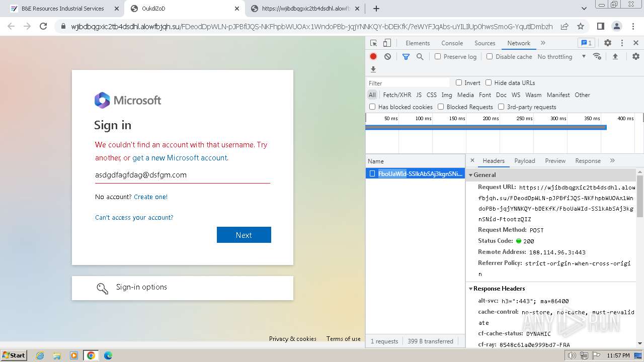Open network search magnifier icon

[420, 57]
